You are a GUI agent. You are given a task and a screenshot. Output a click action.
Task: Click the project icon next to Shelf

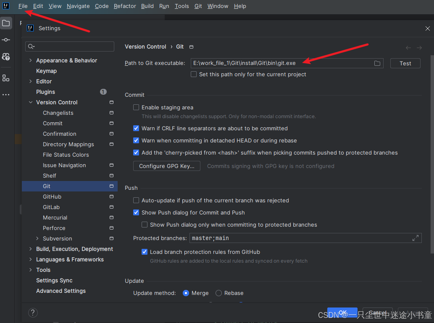coord(111,176)
